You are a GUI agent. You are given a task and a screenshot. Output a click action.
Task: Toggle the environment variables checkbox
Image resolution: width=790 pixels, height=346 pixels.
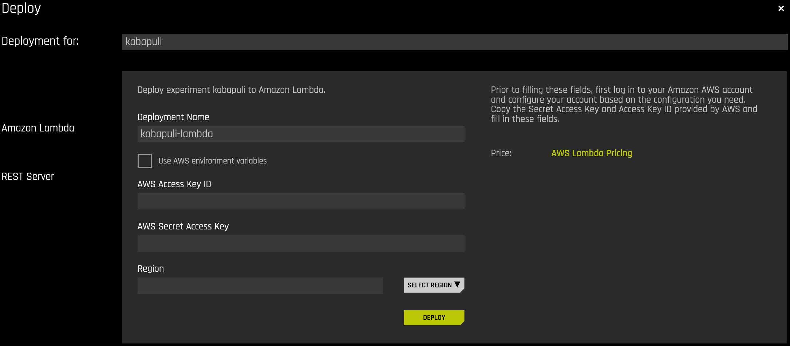pyautogui.click(x=144, y=161)
